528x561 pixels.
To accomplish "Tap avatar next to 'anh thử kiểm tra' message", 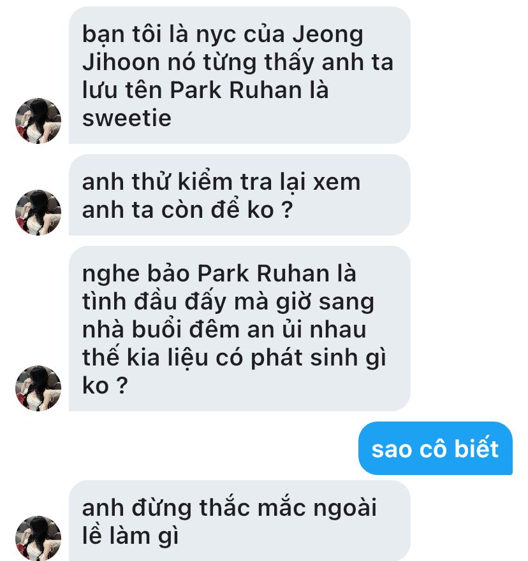I will [38, 213].
